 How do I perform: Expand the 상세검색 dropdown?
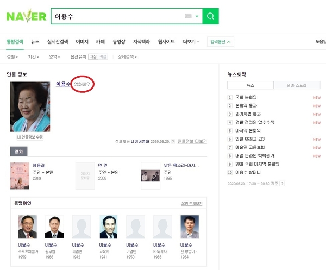point(127,56)
